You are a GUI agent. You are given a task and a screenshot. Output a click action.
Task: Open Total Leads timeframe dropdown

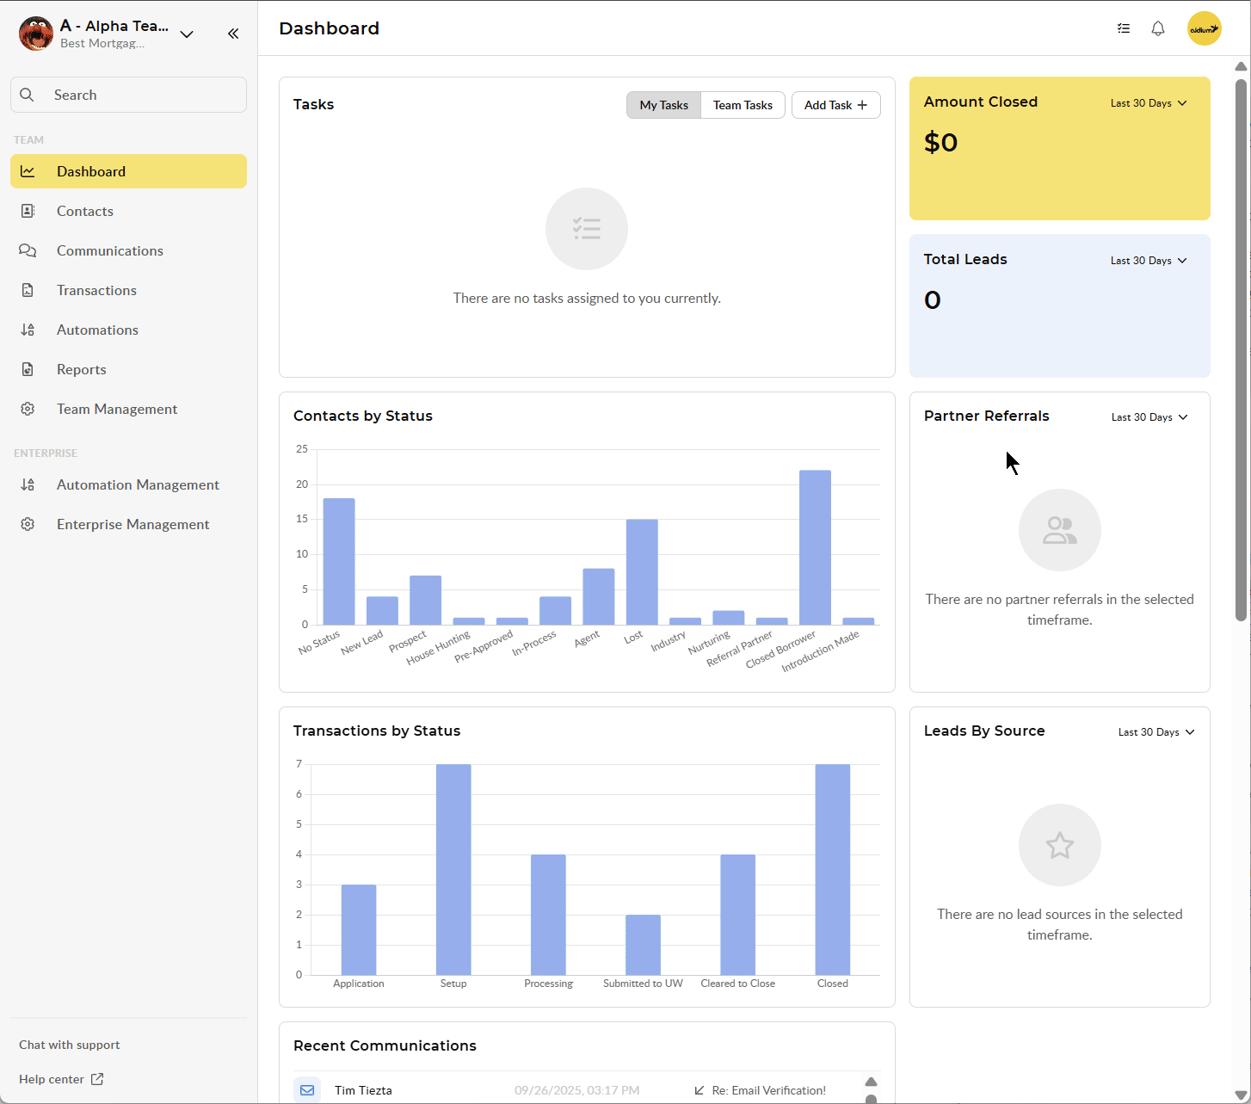click(1149, 261)
